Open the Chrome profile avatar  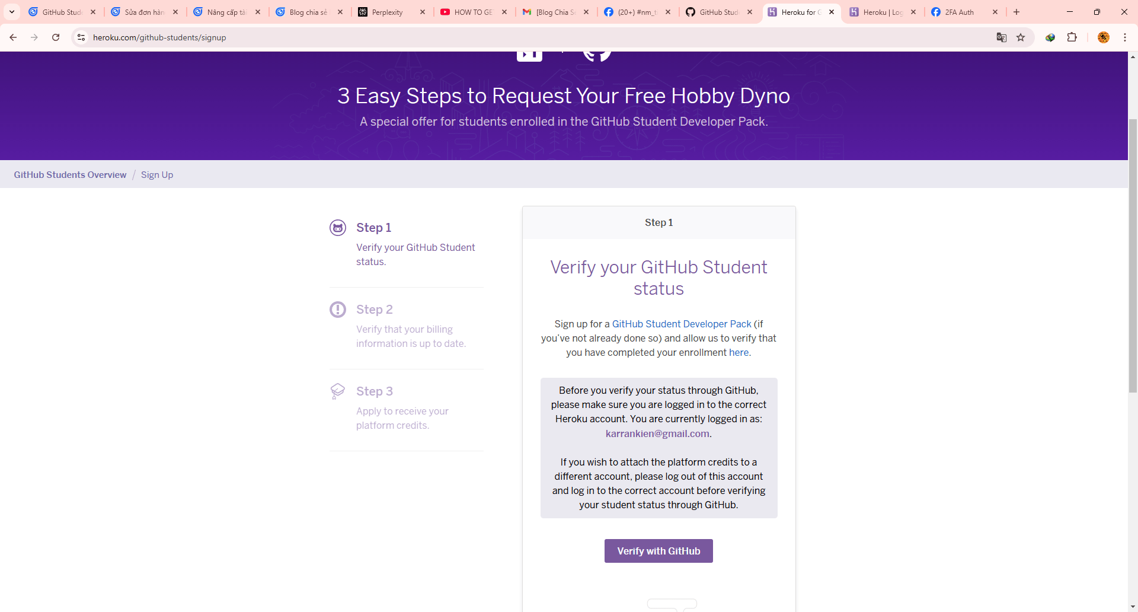pos(1104,37)
